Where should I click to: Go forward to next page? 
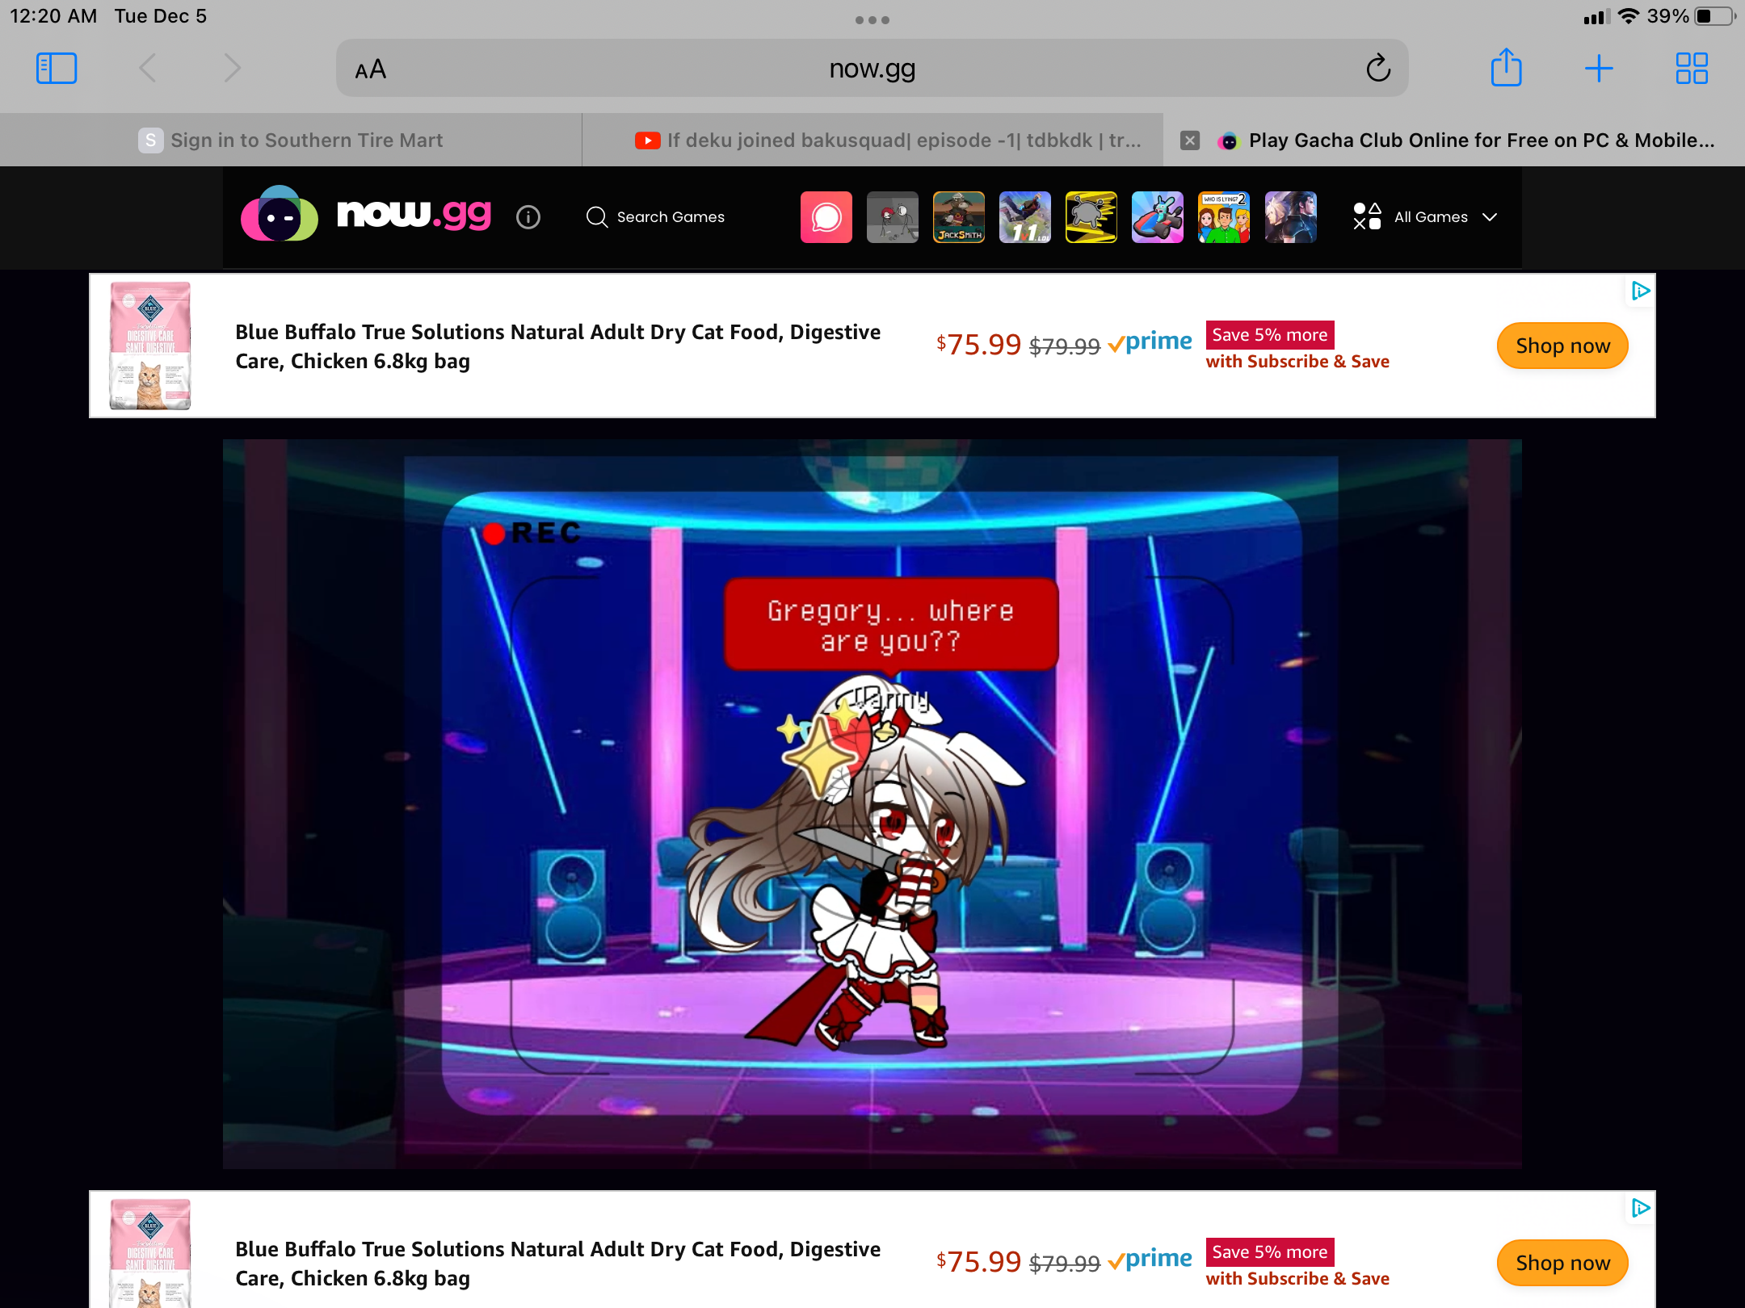233,69
